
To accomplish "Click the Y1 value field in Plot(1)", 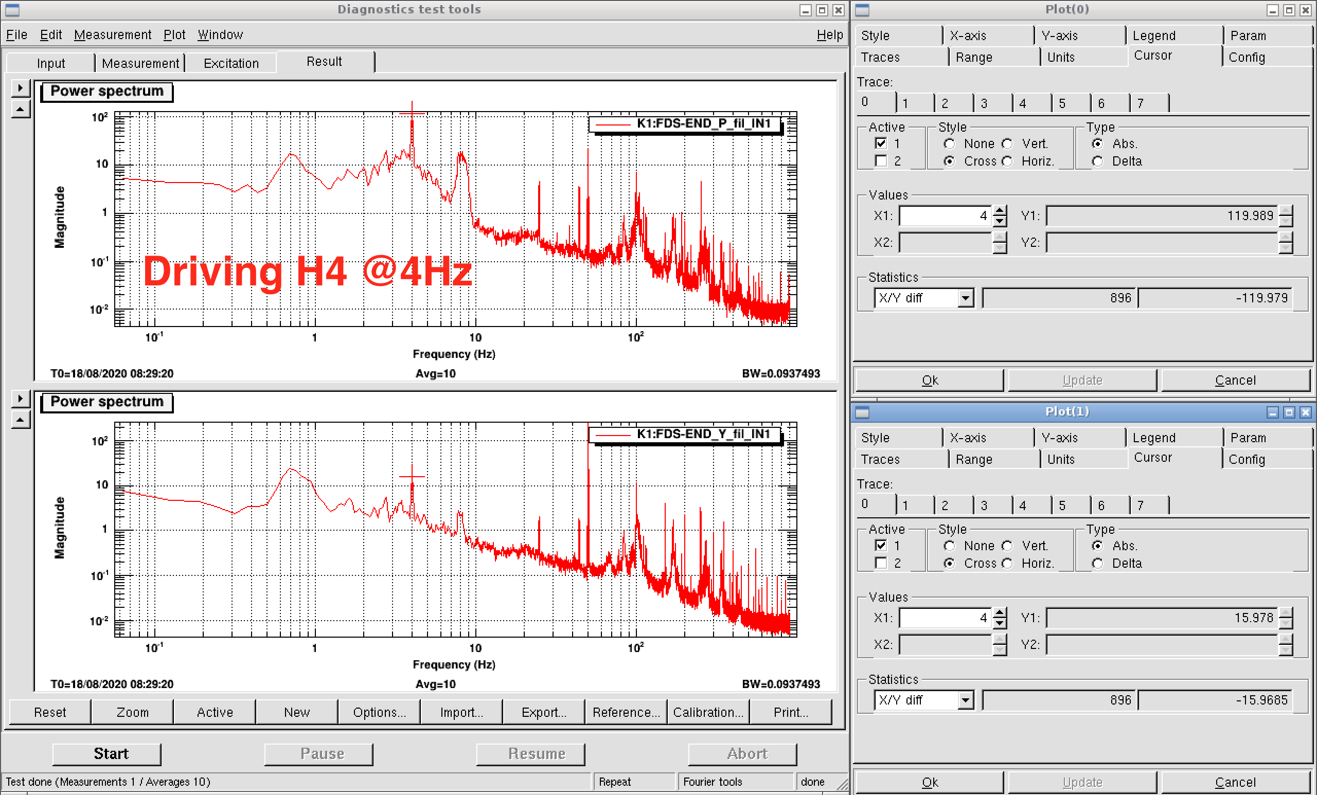I will click(1162, 618).
